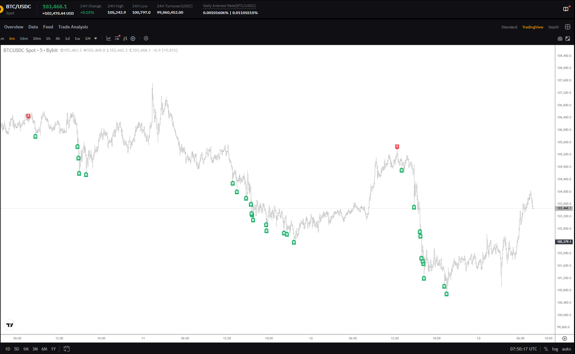Click the BTC/USDC pair name
The height and width of the screenshot is (354, 575).
click(18, 7)
